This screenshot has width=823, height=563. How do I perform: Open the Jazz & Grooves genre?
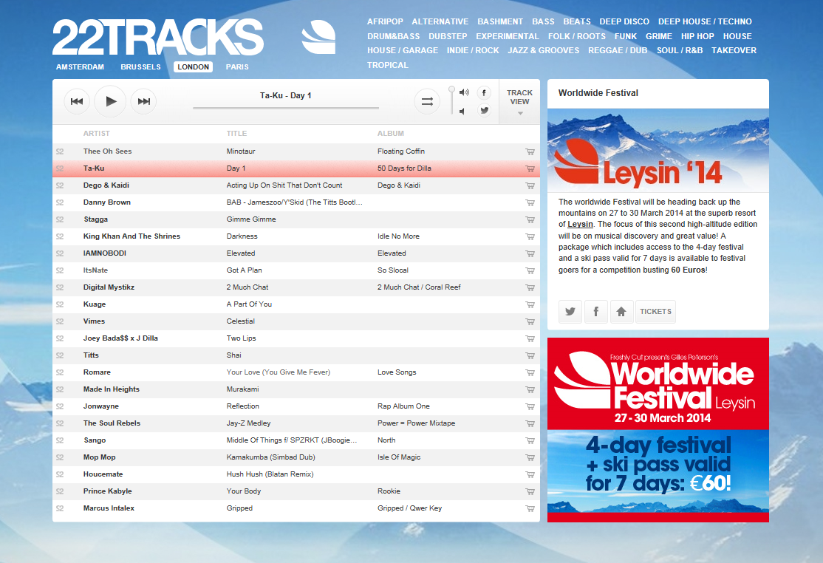click(x=543, y=50)
